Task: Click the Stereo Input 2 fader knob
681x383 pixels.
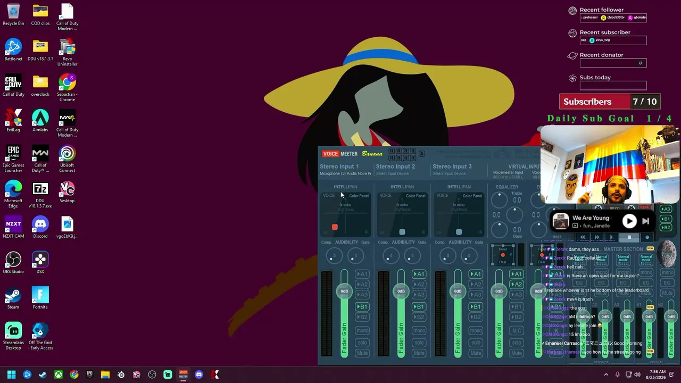Action: click(x=401, y=291)
